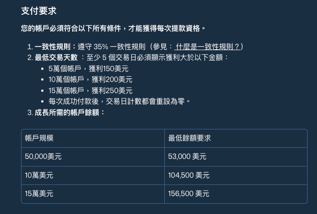This screenshot has height=214, width=317.
Task: Click the bold 一致性規則 label
Action: (55, 47)
